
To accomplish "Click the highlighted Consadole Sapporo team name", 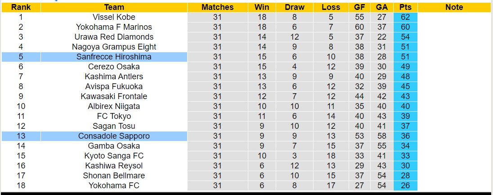I will tap(114, 136).
